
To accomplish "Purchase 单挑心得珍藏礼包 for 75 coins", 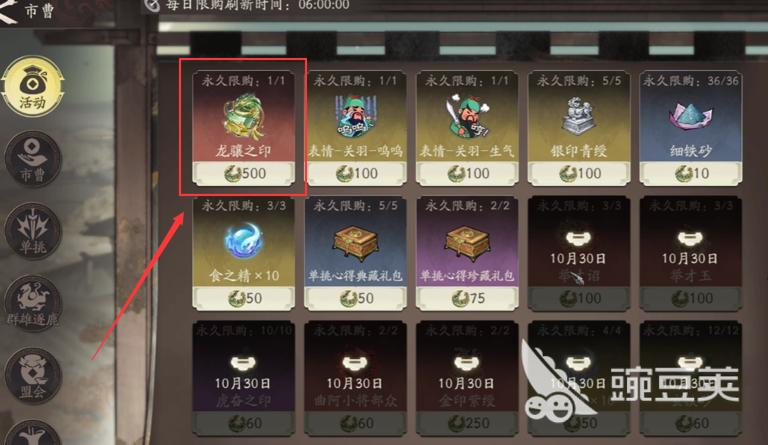I will [x=467, y=298].
